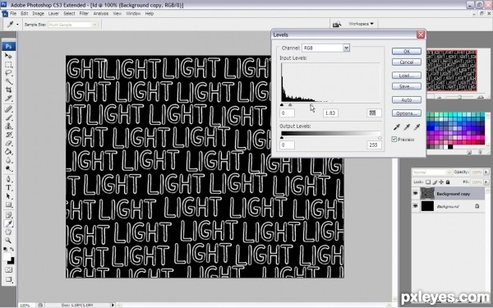The image size is (493, 308).
Task: Click the Auto button in Levels
Action: tap(407, 100)
